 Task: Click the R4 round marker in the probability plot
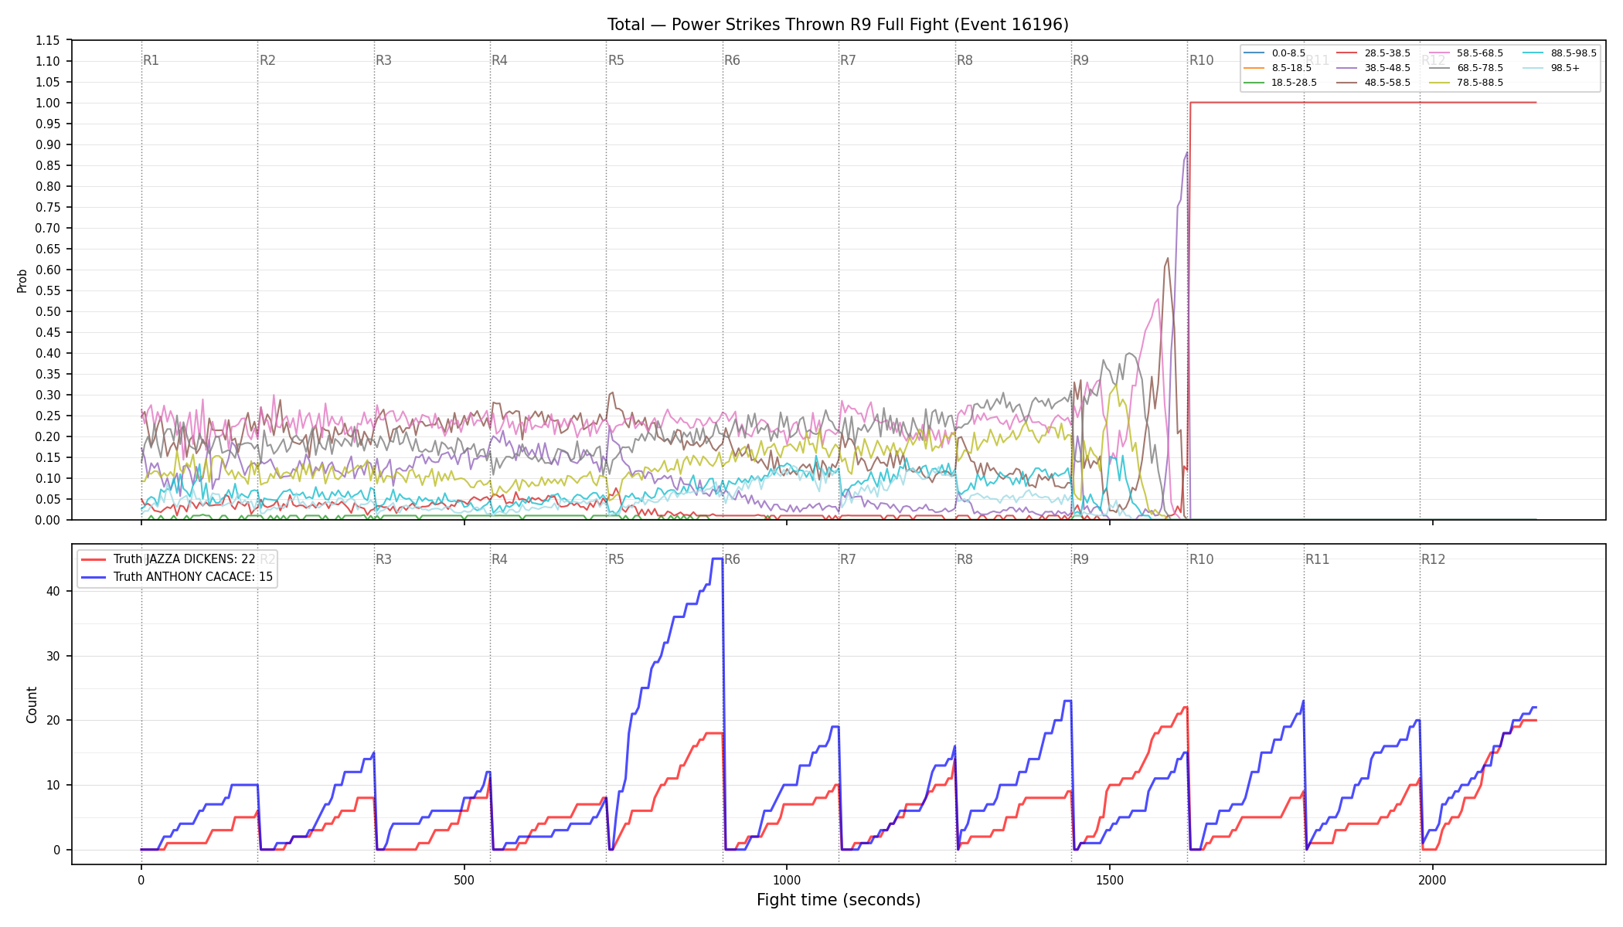click(x=499, y=60)
